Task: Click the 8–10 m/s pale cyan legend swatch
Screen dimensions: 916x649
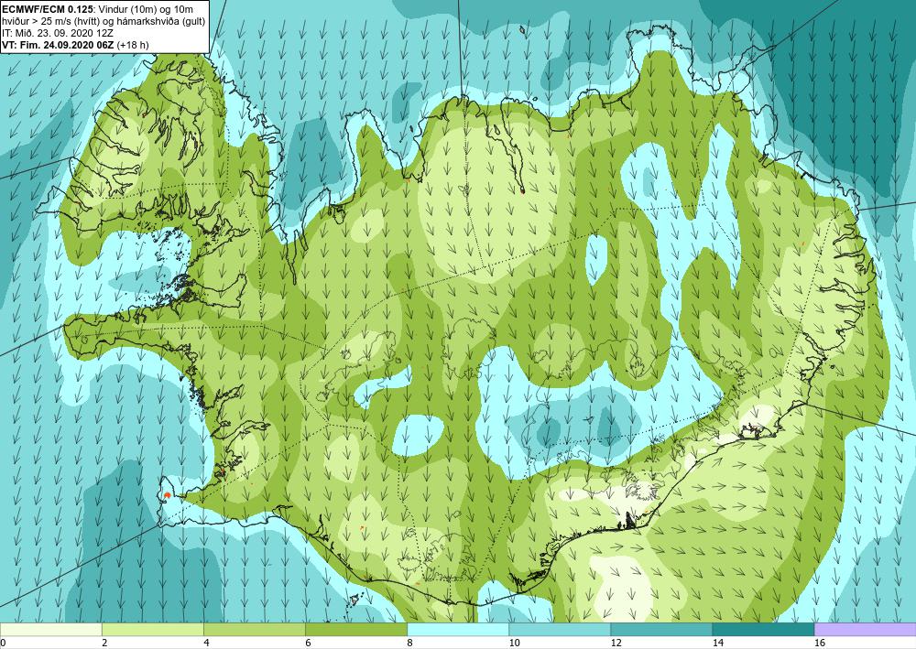Action: click(457, 630)
